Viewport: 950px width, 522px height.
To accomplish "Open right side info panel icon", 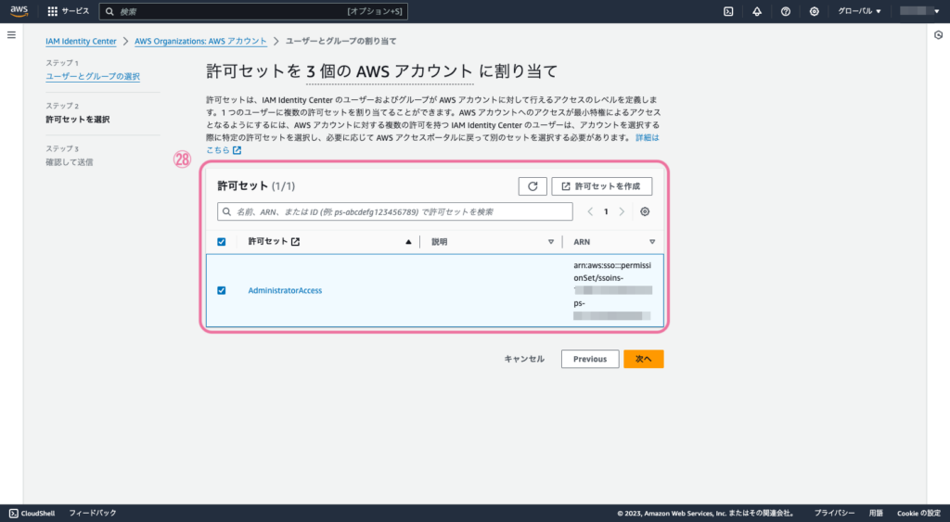I will (x=938, y=35).
